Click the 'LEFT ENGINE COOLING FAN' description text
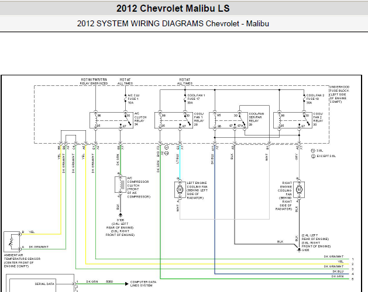Screen dimensions: 368x292 coord(197,190)
